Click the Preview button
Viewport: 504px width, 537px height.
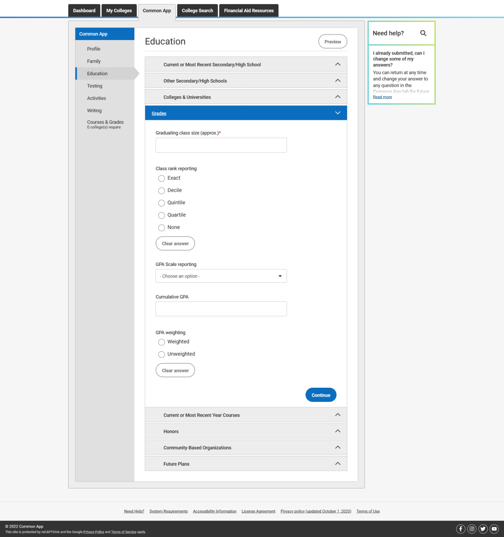333,42
